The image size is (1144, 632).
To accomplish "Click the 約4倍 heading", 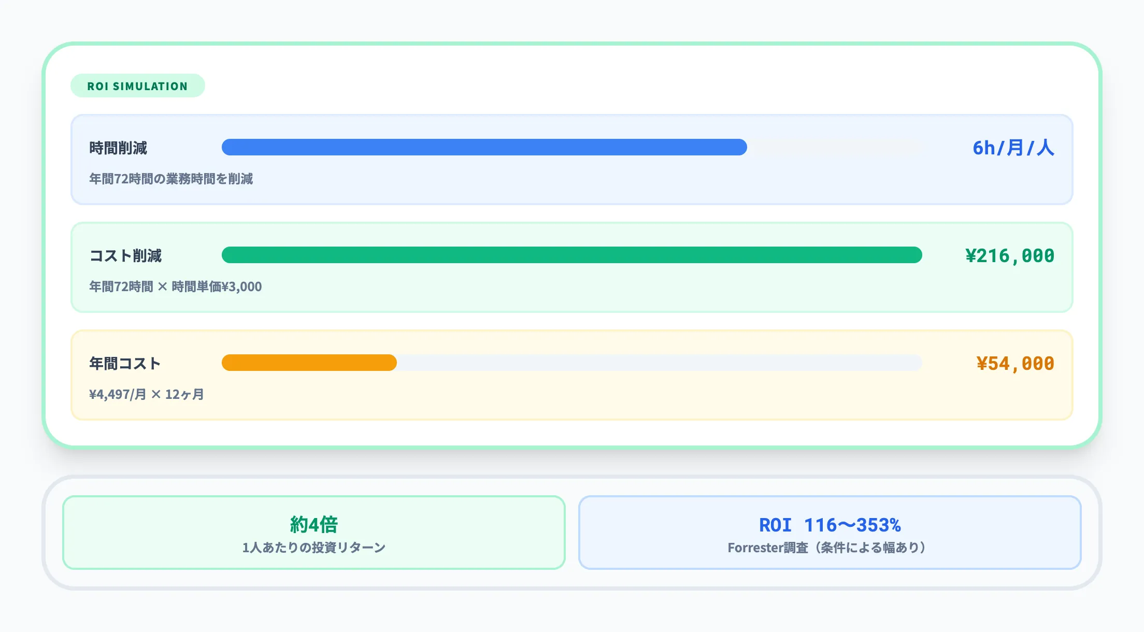I will tap(314, 525).
